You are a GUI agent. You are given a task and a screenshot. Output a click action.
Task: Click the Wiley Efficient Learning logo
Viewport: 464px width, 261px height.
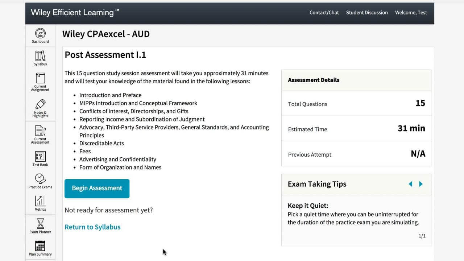click(x=75, y=12)
